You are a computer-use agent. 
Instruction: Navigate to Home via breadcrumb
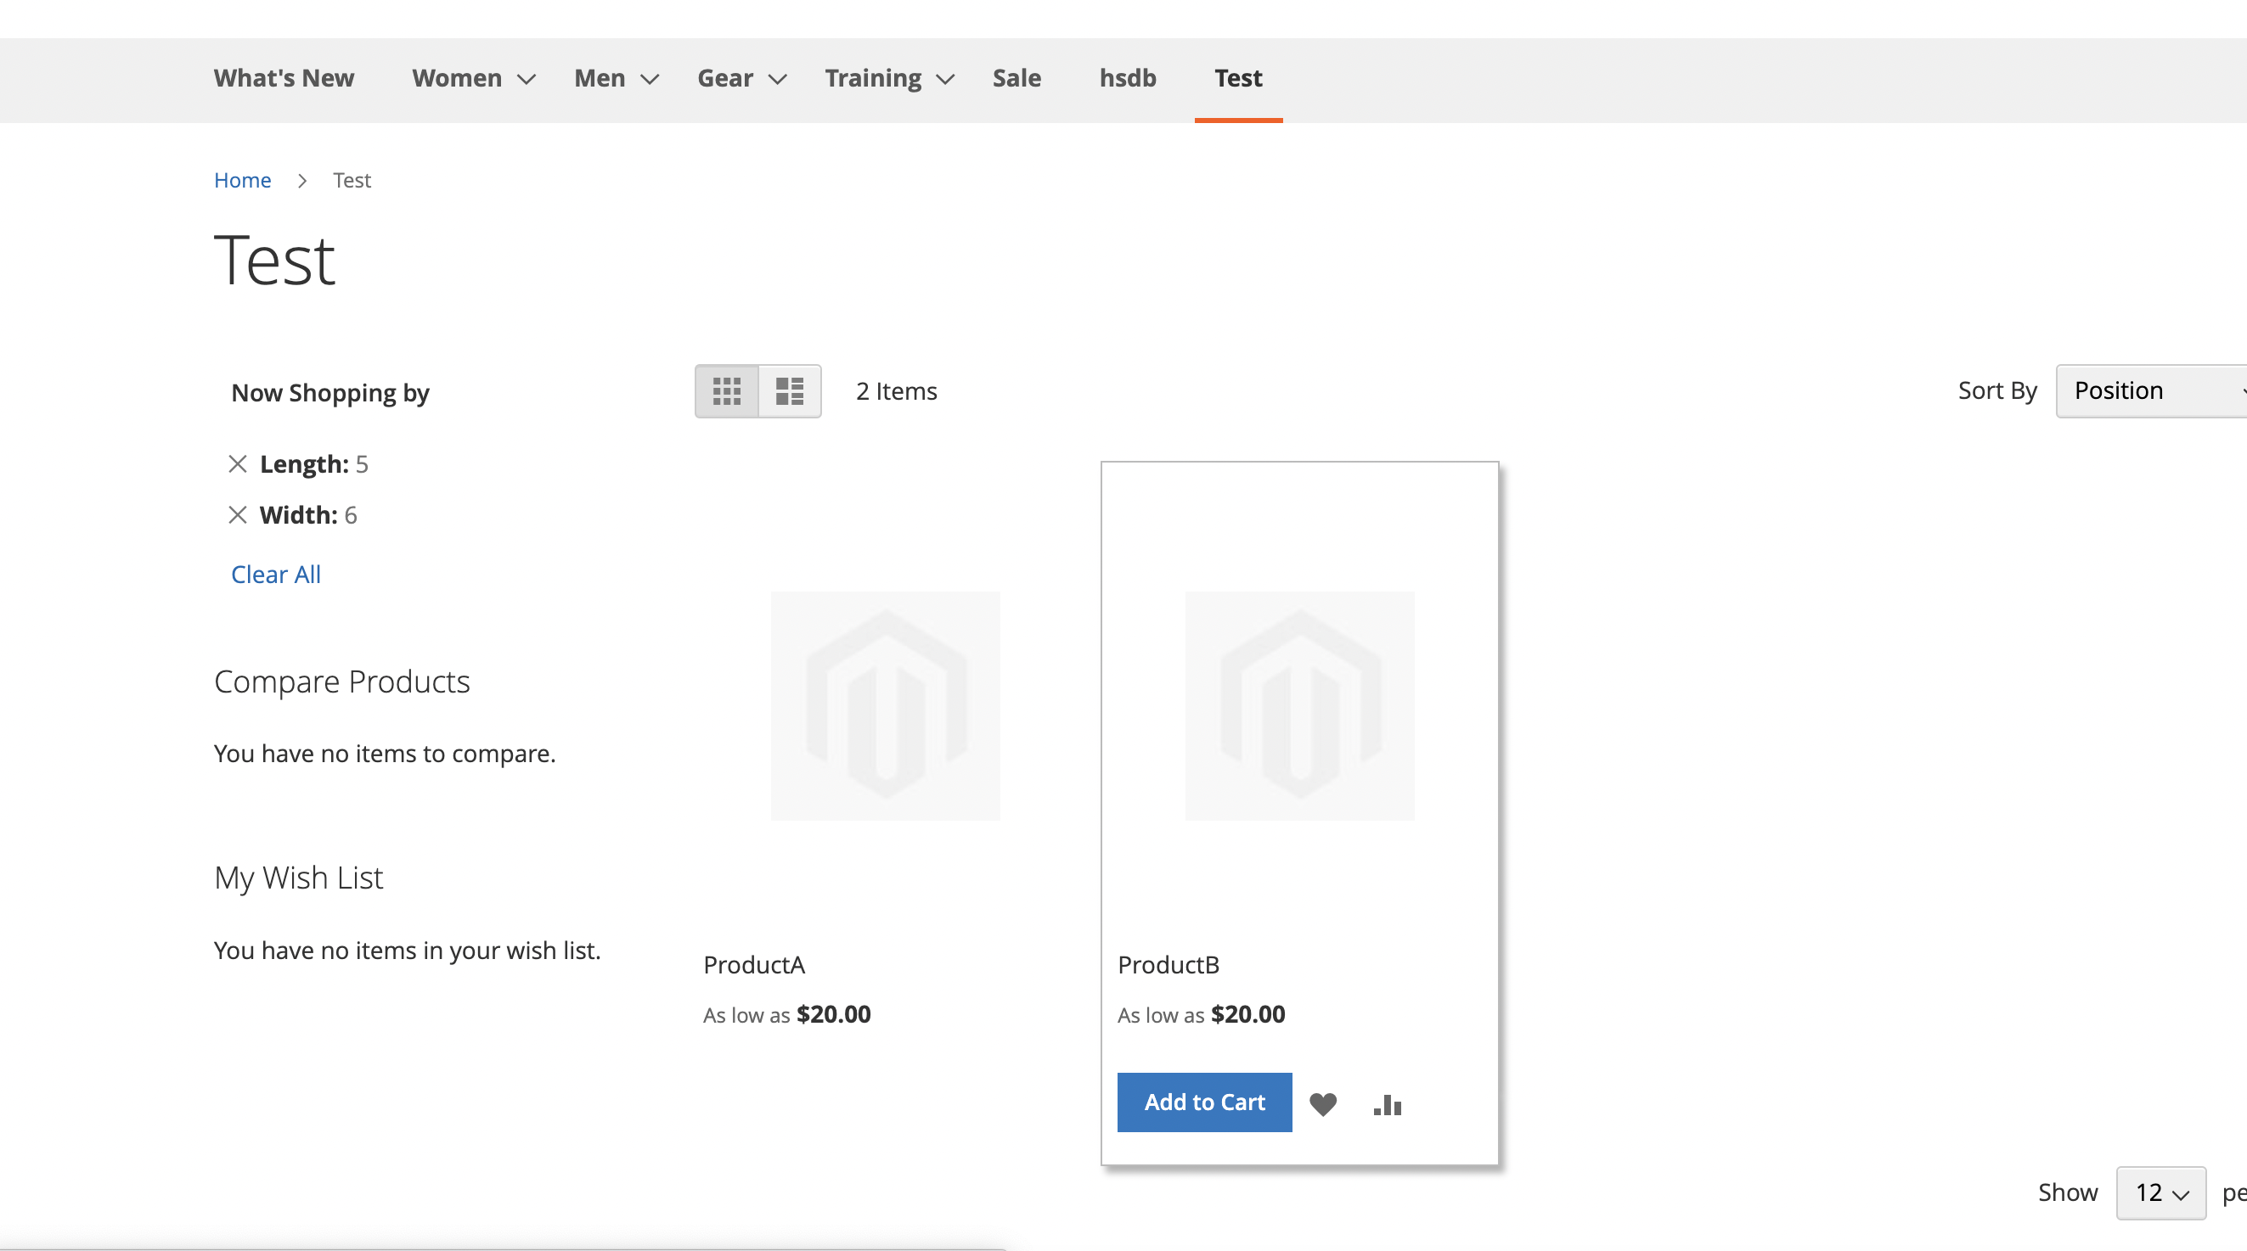tap(243, 180)
